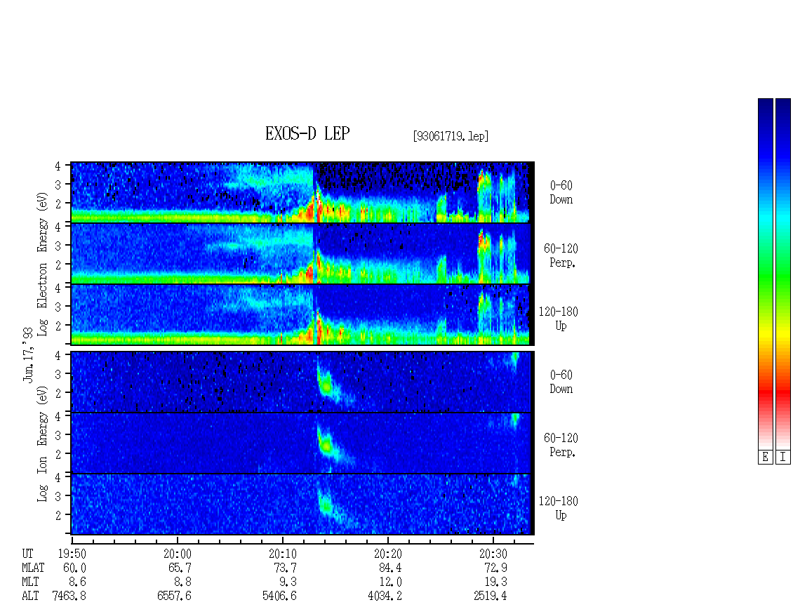Click the MLAT row label
The image size is (793, 614).
(34, 568)
